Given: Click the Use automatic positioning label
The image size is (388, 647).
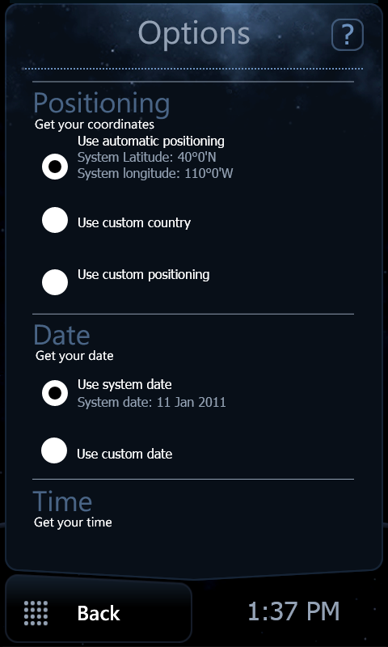Looking at the screenshot, I should pyautogui.click(x=151, y=141).
